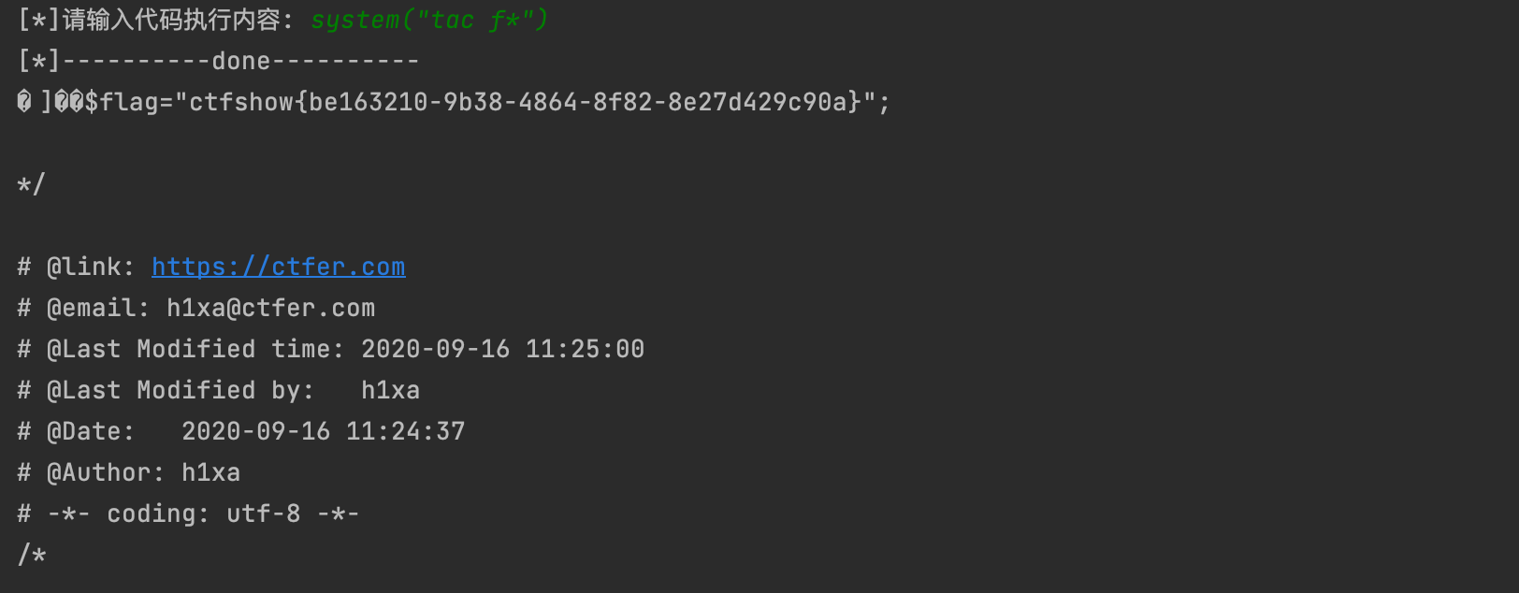Click h1xa after Last Modified by

tap(391, 391)
